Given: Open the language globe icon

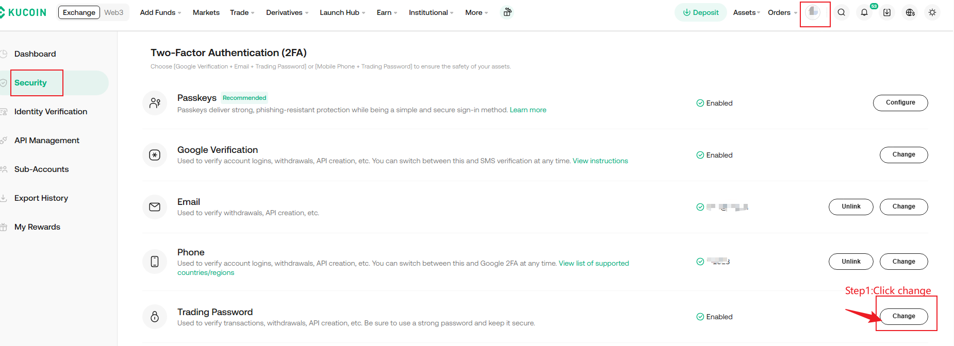Looking at the screenshot, I should point(910,12).
